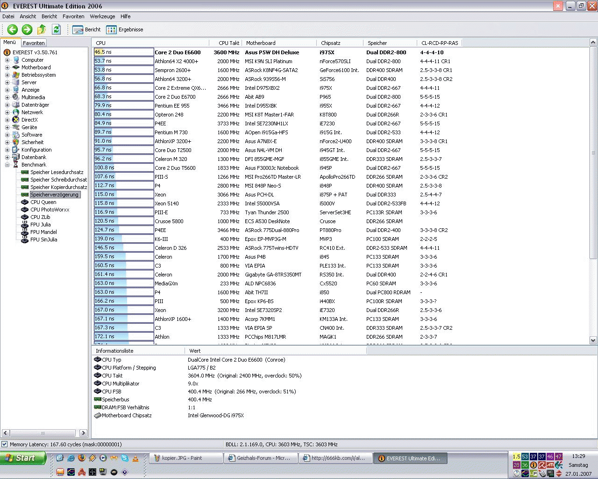Select the FPU SinJulia benchmark icon
The height and width of the screenshot is (479, 598).
25,239
